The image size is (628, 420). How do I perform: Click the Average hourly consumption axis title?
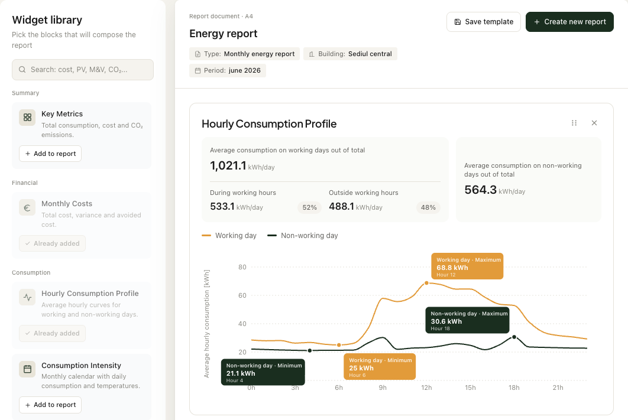pyautogui.click(x=206, y=324)
